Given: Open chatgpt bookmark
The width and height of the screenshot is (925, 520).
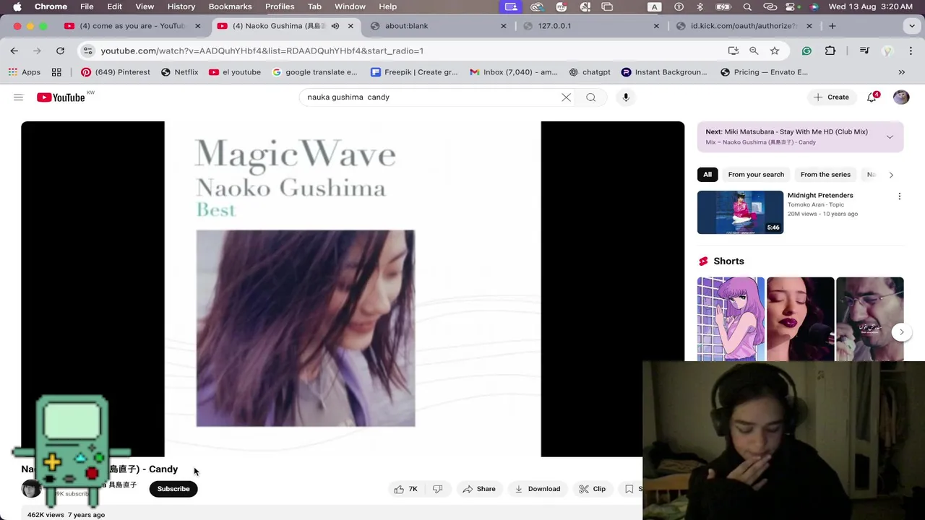Looking at the screenshot, I should point(590,72).
